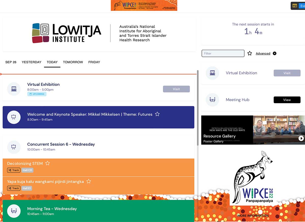Open the FRIDAY schedule tab
Viewport: 305px width, 222px height.
coord(94,62)
